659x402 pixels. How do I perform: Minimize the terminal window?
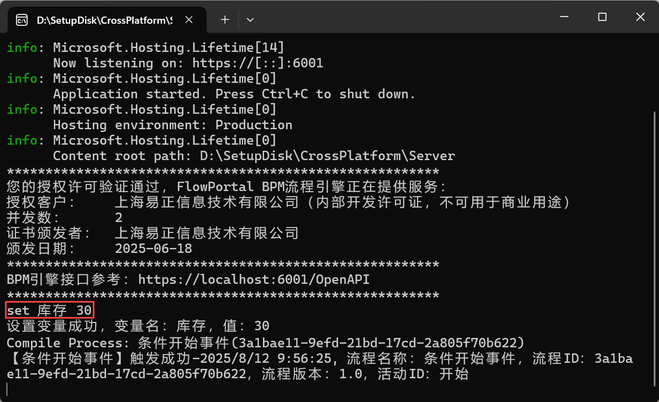point(563,17)
